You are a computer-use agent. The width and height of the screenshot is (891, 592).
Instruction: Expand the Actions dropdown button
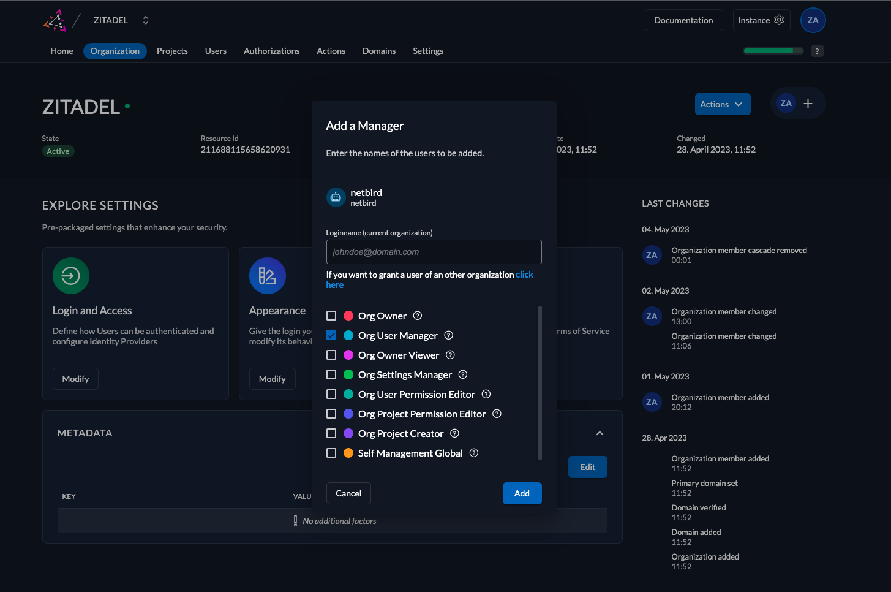[x=722, y=104]
